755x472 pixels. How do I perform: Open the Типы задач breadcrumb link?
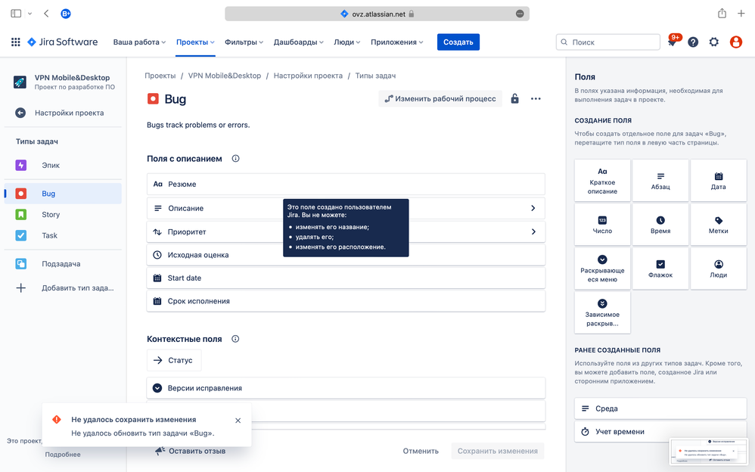click(x=375, y=76)
